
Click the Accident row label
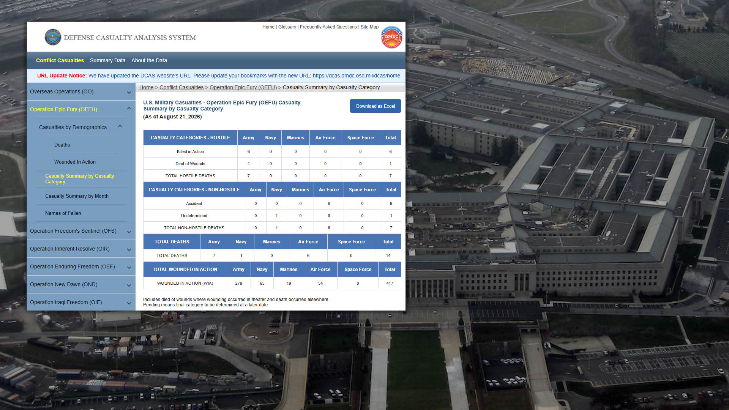[x=194, y=203]
